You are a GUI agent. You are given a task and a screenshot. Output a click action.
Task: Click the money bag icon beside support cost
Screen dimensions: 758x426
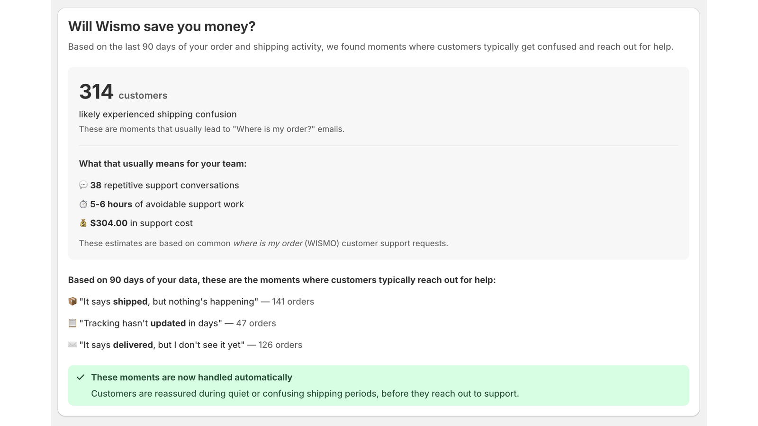83,223
